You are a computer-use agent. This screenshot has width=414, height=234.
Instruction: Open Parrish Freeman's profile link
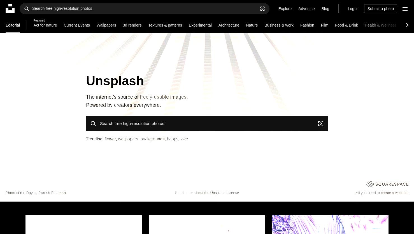(52, 193)
